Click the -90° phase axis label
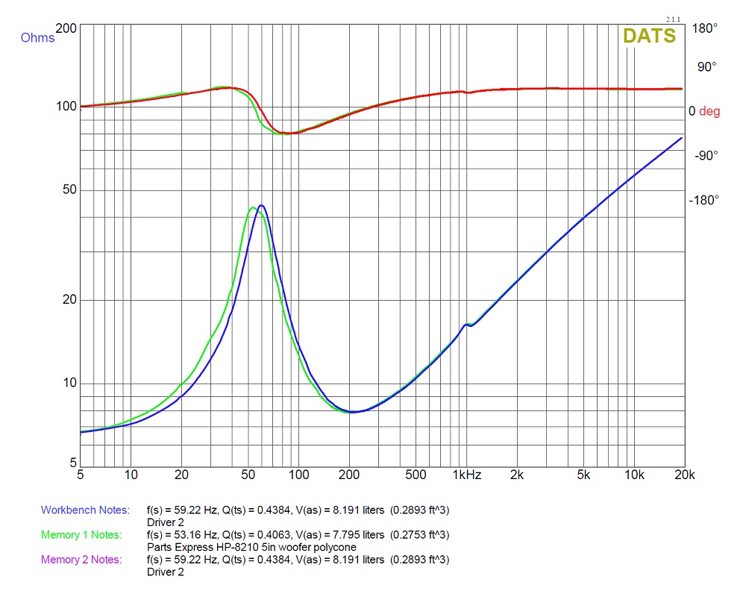The image size is (746, 594). tap(706, 156)
